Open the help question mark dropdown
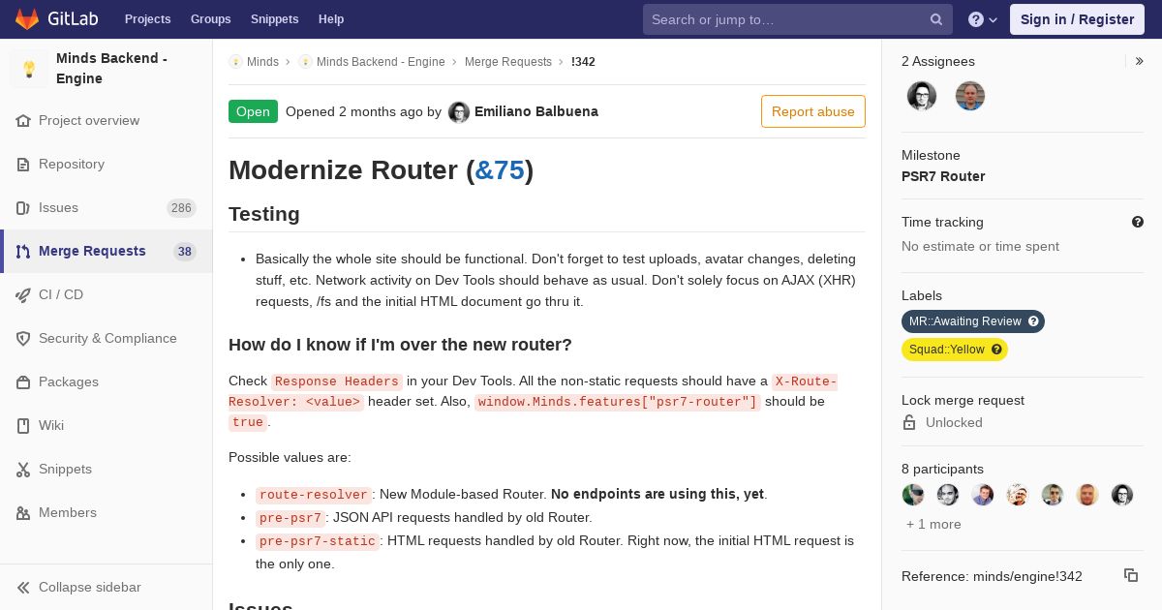Viewport: 1162px width, 610px height. coord(983,19)
